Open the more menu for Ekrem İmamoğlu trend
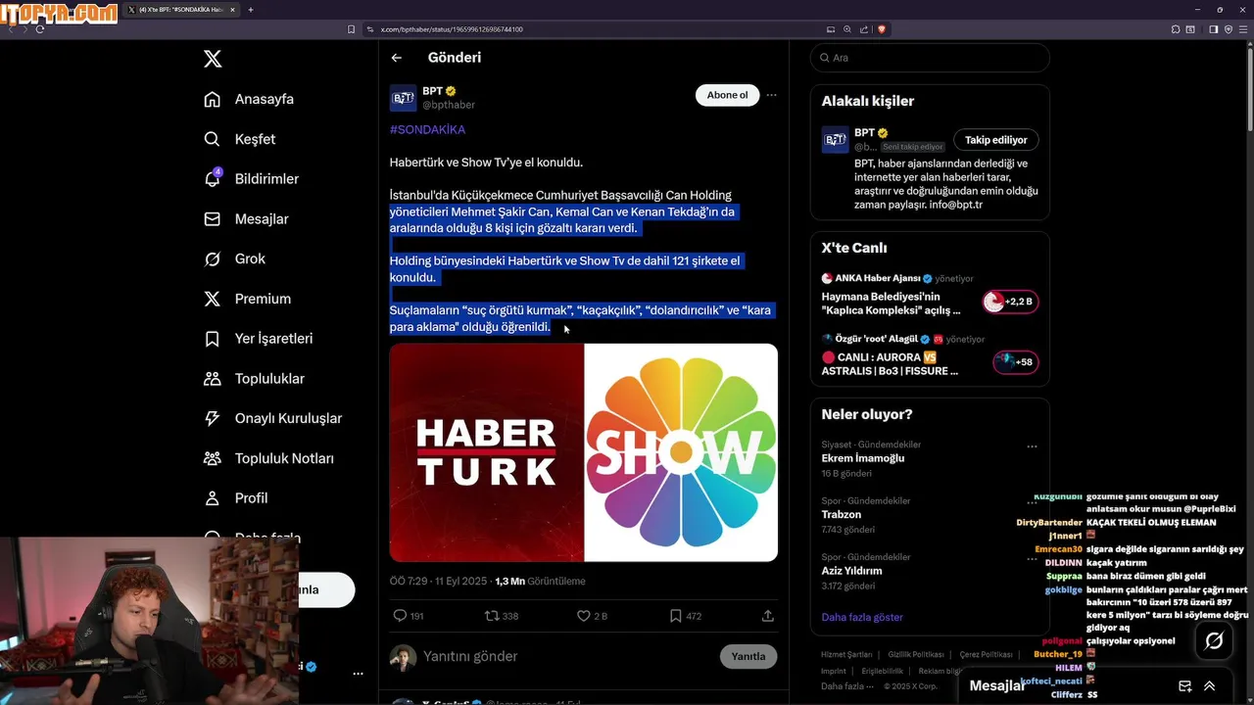This screenshot has height=705, width=1254. pyautogui.click(x=1032, y=446)
